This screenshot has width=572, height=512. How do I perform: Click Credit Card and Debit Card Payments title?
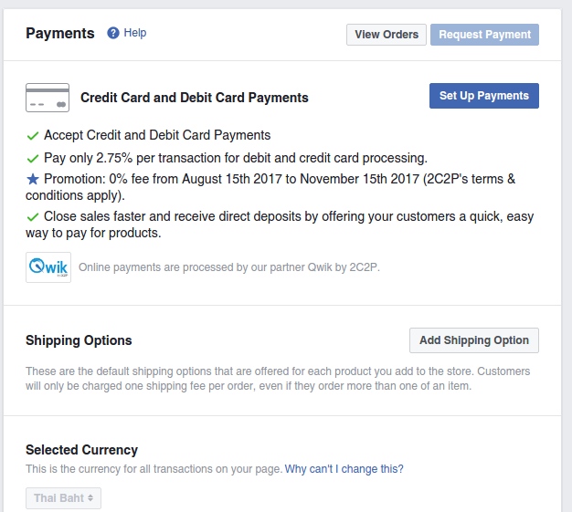195,98
